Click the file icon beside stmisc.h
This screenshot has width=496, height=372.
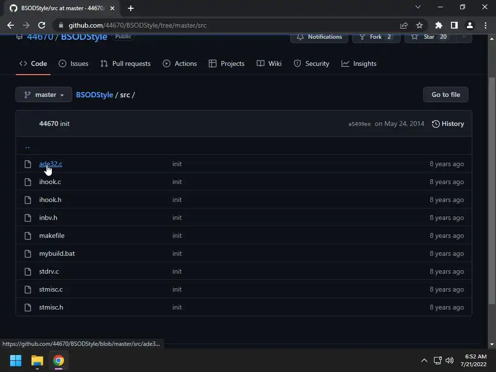(x=28, y=308)
